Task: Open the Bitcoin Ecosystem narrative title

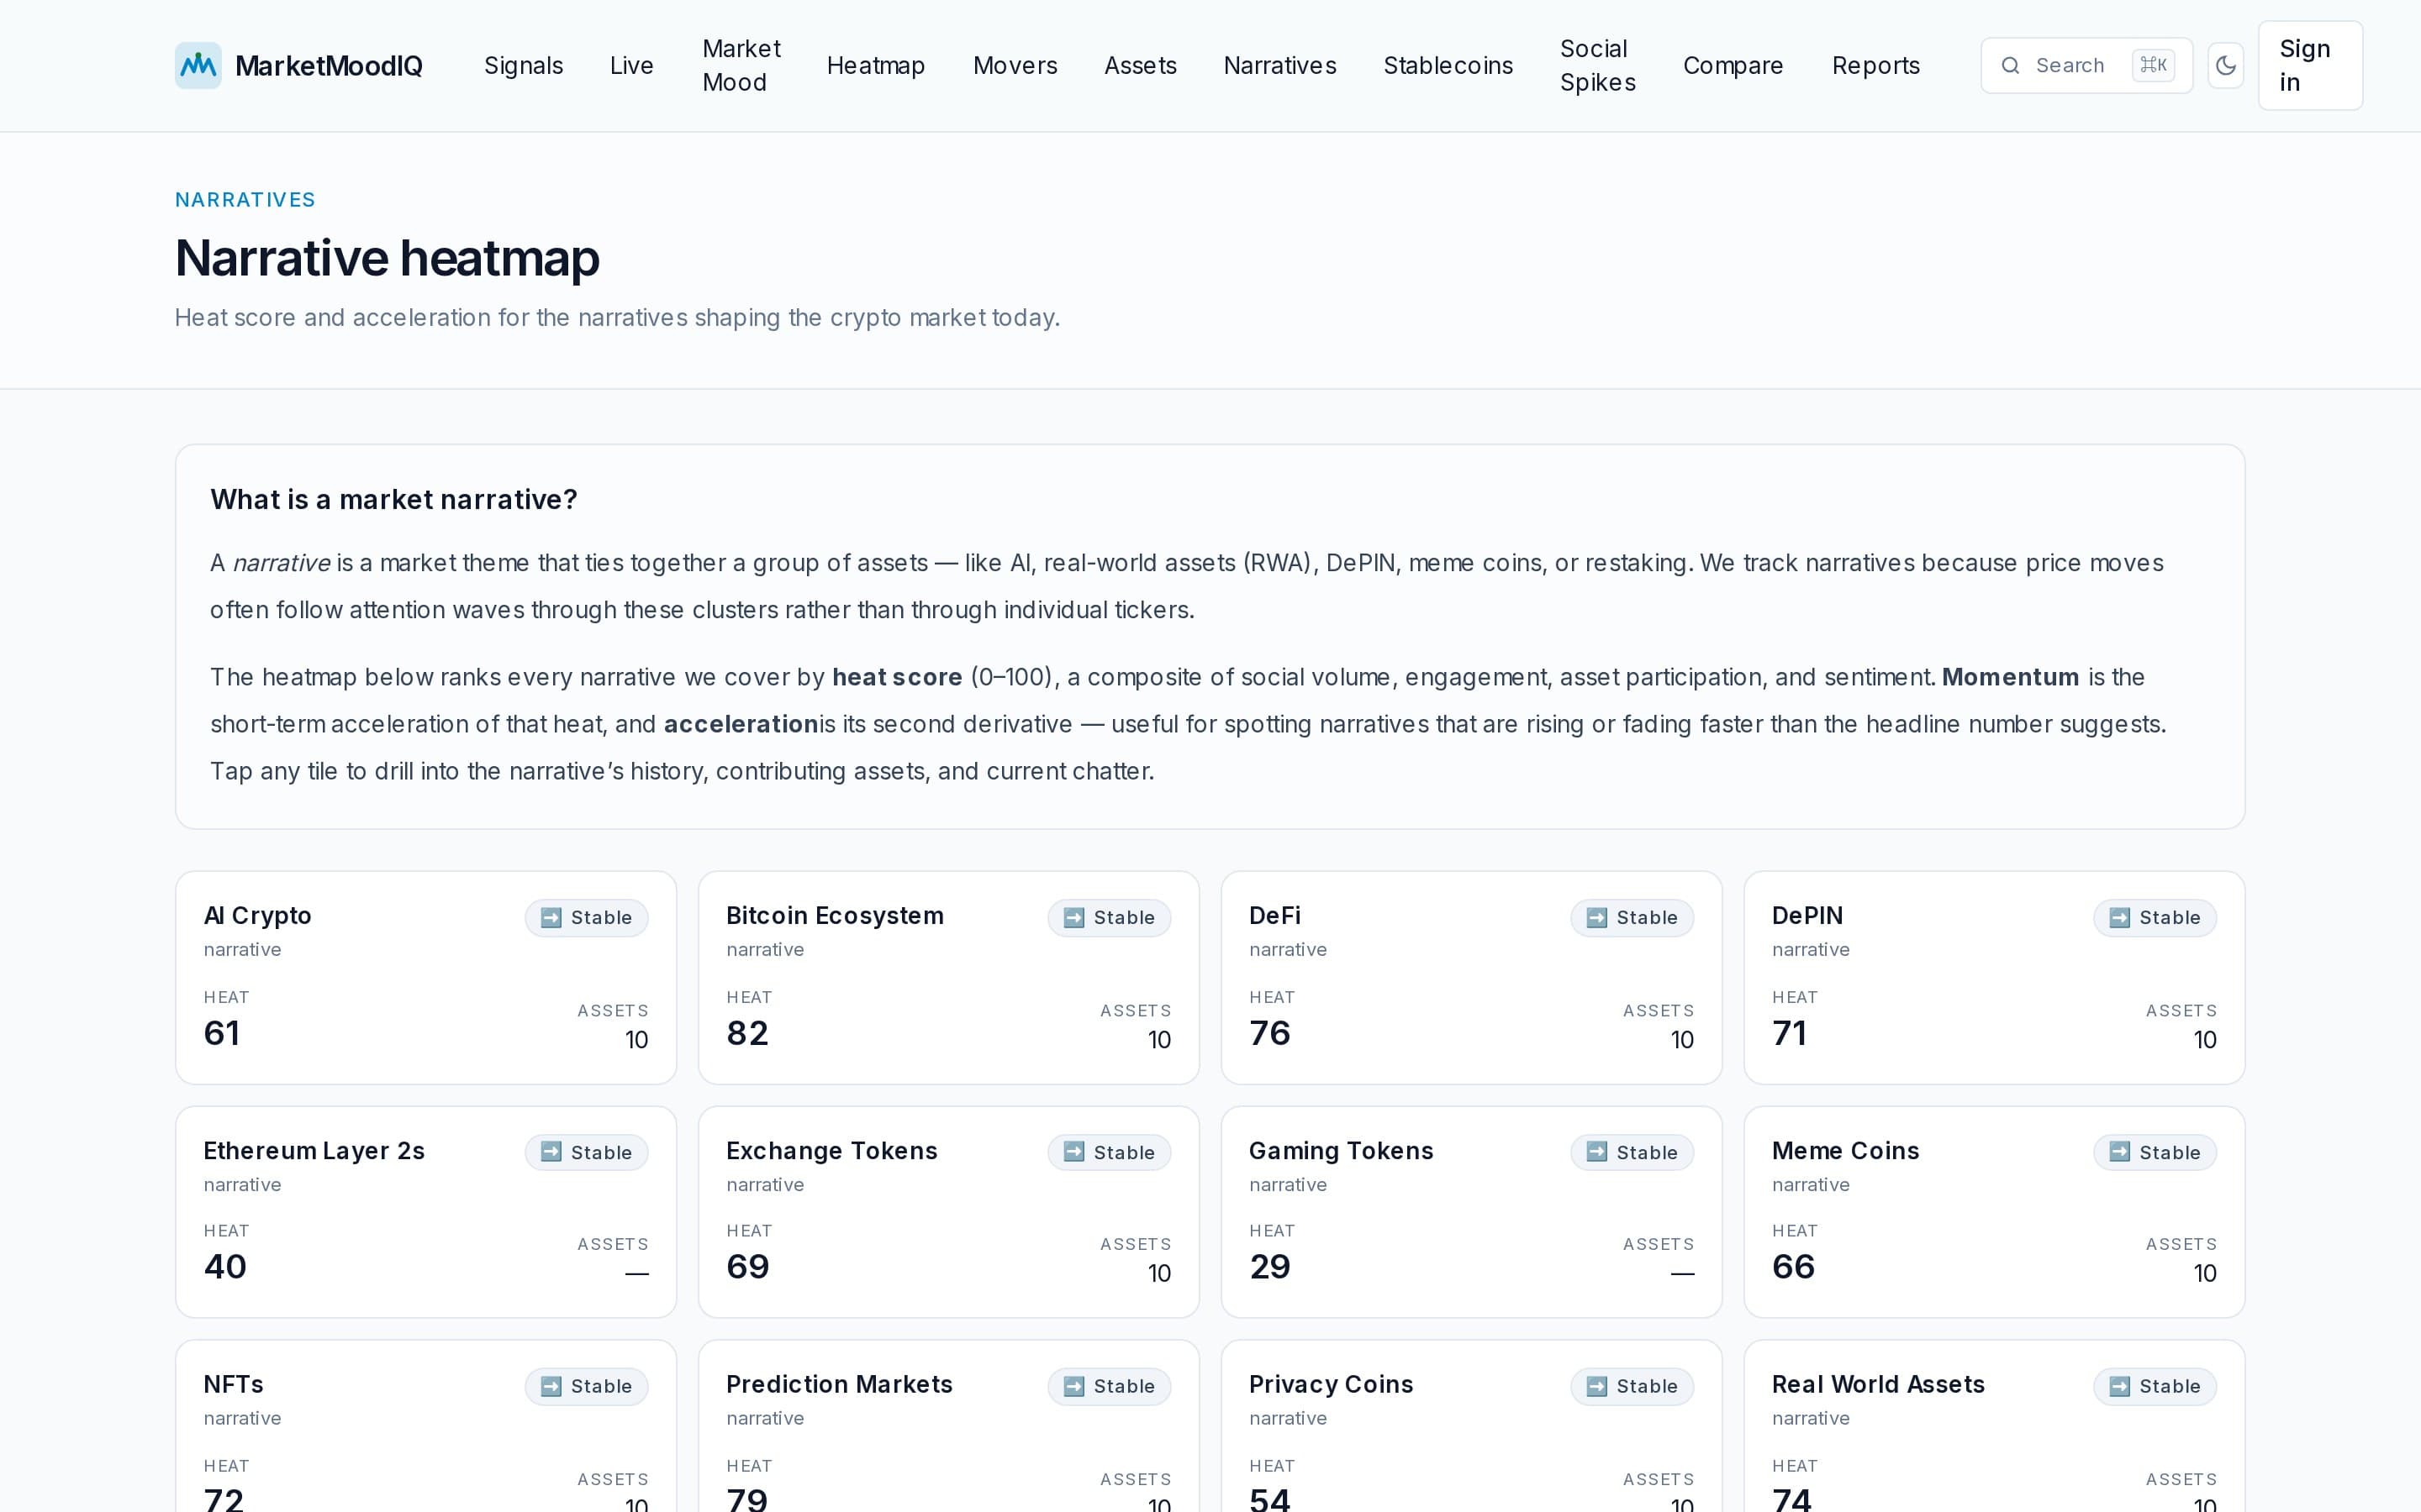Action: (x=835, y=915)
